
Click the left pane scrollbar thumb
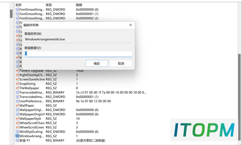click(11, 14)
